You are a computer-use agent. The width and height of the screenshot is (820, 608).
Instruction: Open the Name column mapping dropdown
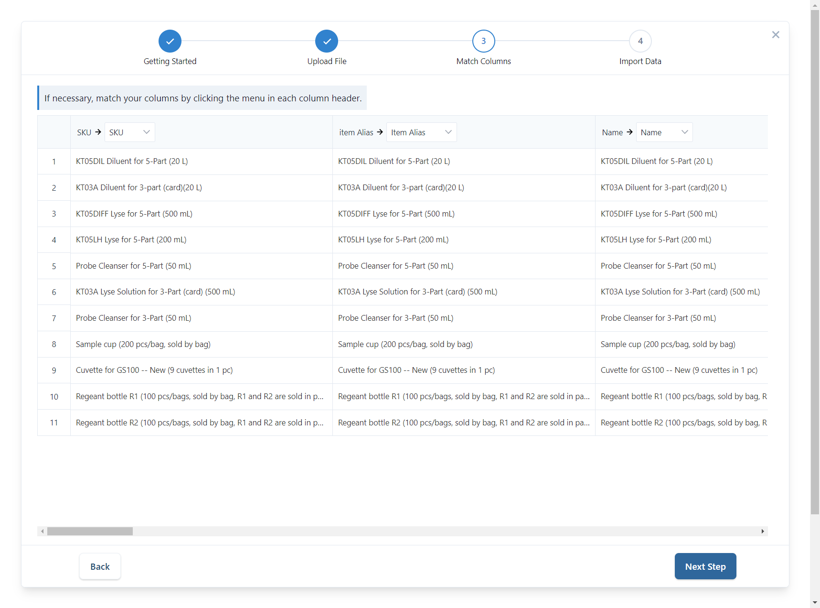(x=664, y=132)
